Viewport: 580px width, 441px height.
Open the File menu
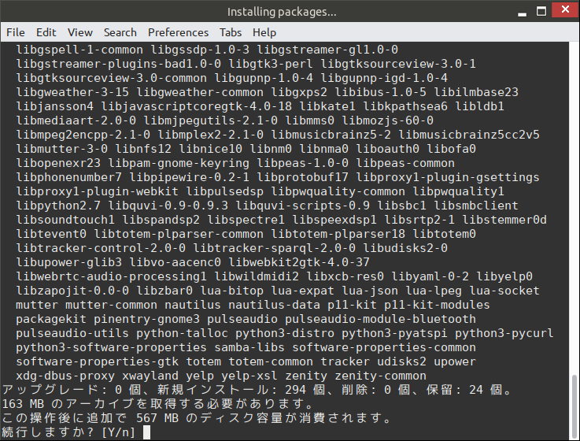[x=16, y=32]
